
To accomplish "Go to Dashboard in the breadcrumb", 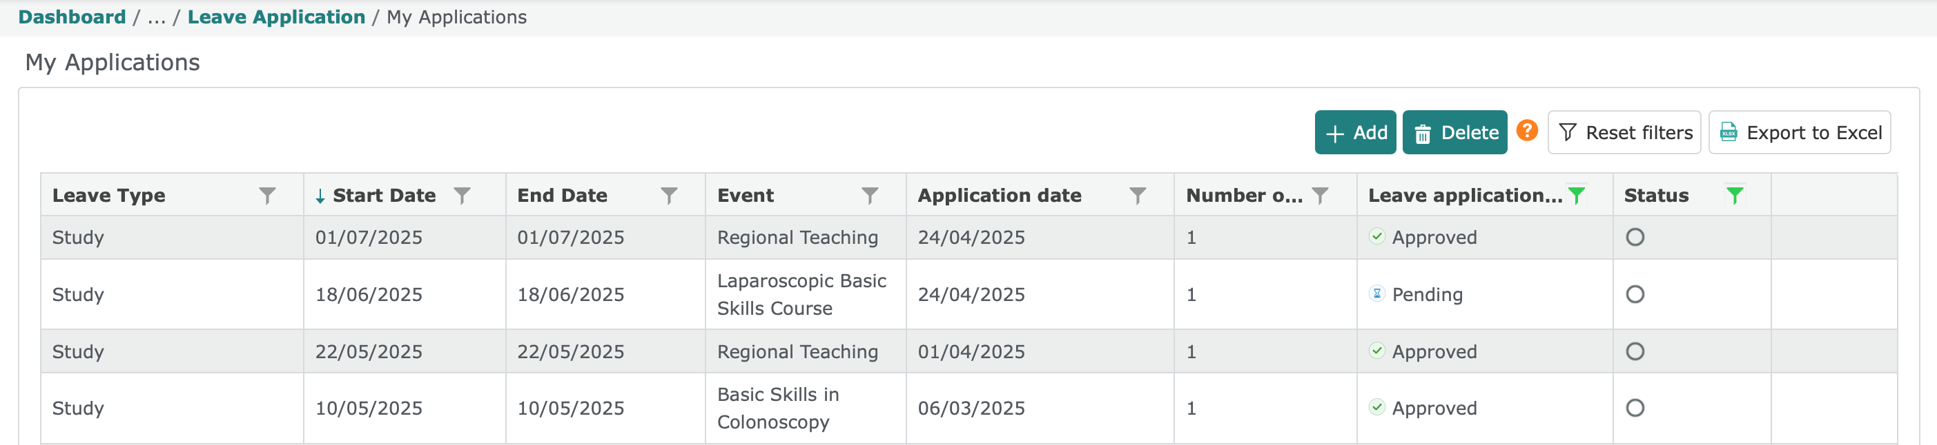I will tap(72, 17).
